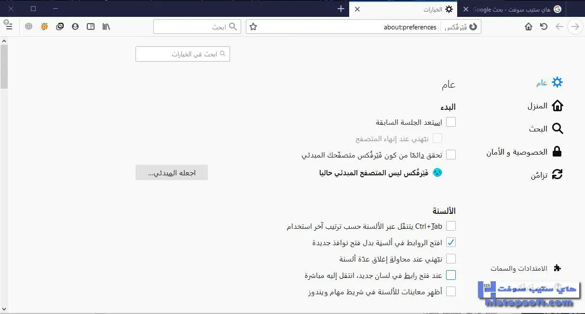Go forward using the circled arrow
The image size is (585, 314).
575,26
